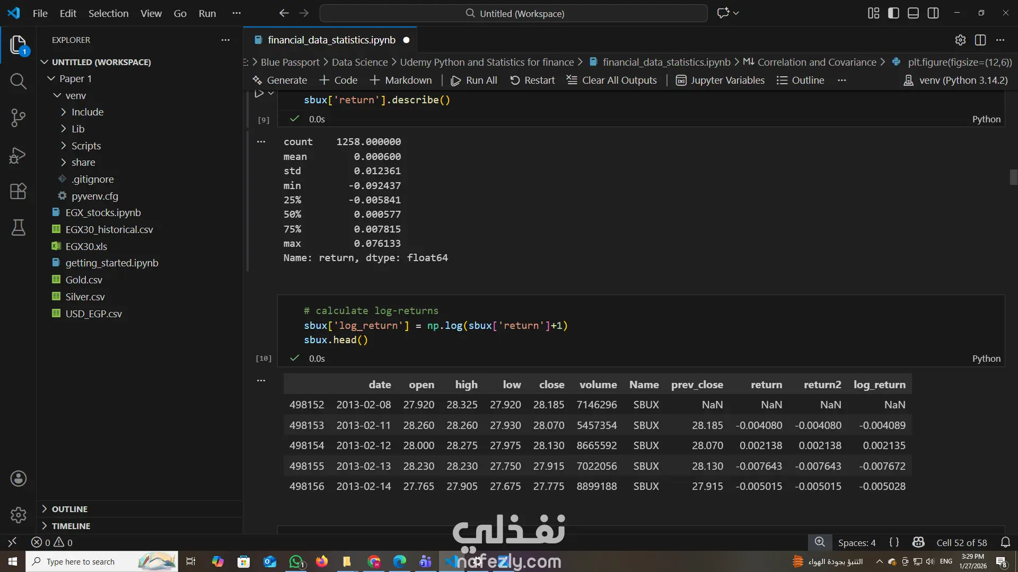The width and height of the screenshot is (1018, 572).
Task: Open the Selection menu
Action: click(108, 13)
